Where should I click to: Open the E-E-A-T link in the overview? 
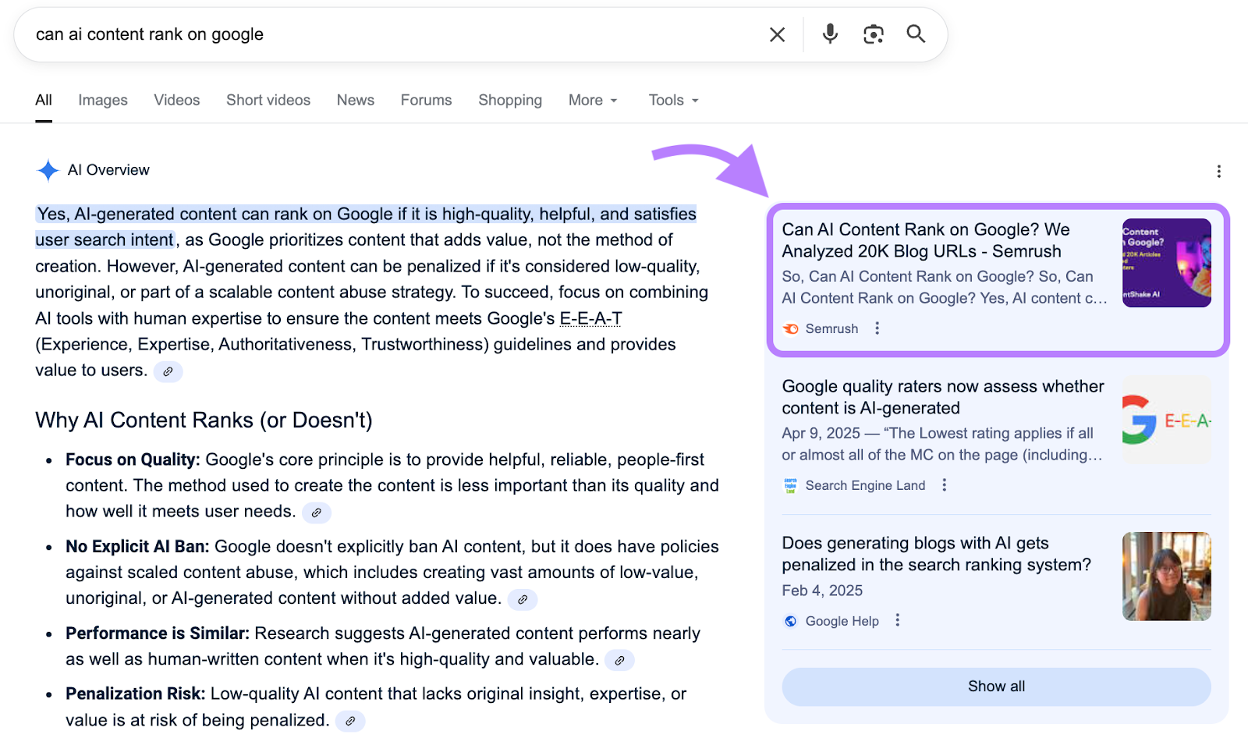pos(590,318)
